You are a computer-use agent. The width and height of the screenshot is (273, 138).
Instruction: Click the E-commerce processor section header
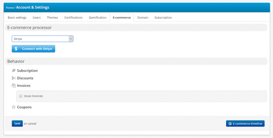click(136, 28)
